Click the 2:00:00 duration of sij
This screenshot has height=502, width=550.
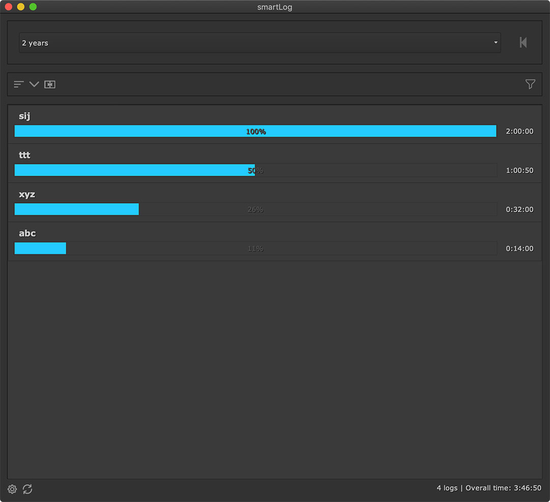coord(519,131)
